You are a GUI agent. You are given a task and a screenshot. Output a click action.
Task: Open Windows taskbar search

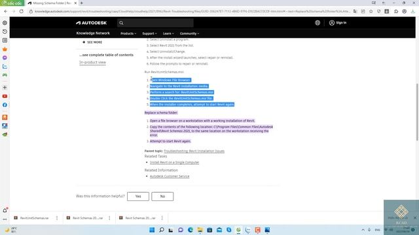pos(162,230)
